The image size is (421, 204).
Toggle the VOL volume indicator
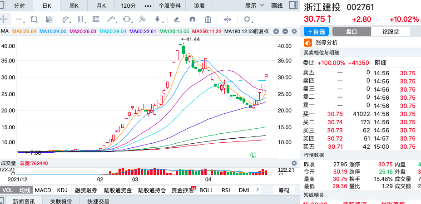[x=8, y=190]
